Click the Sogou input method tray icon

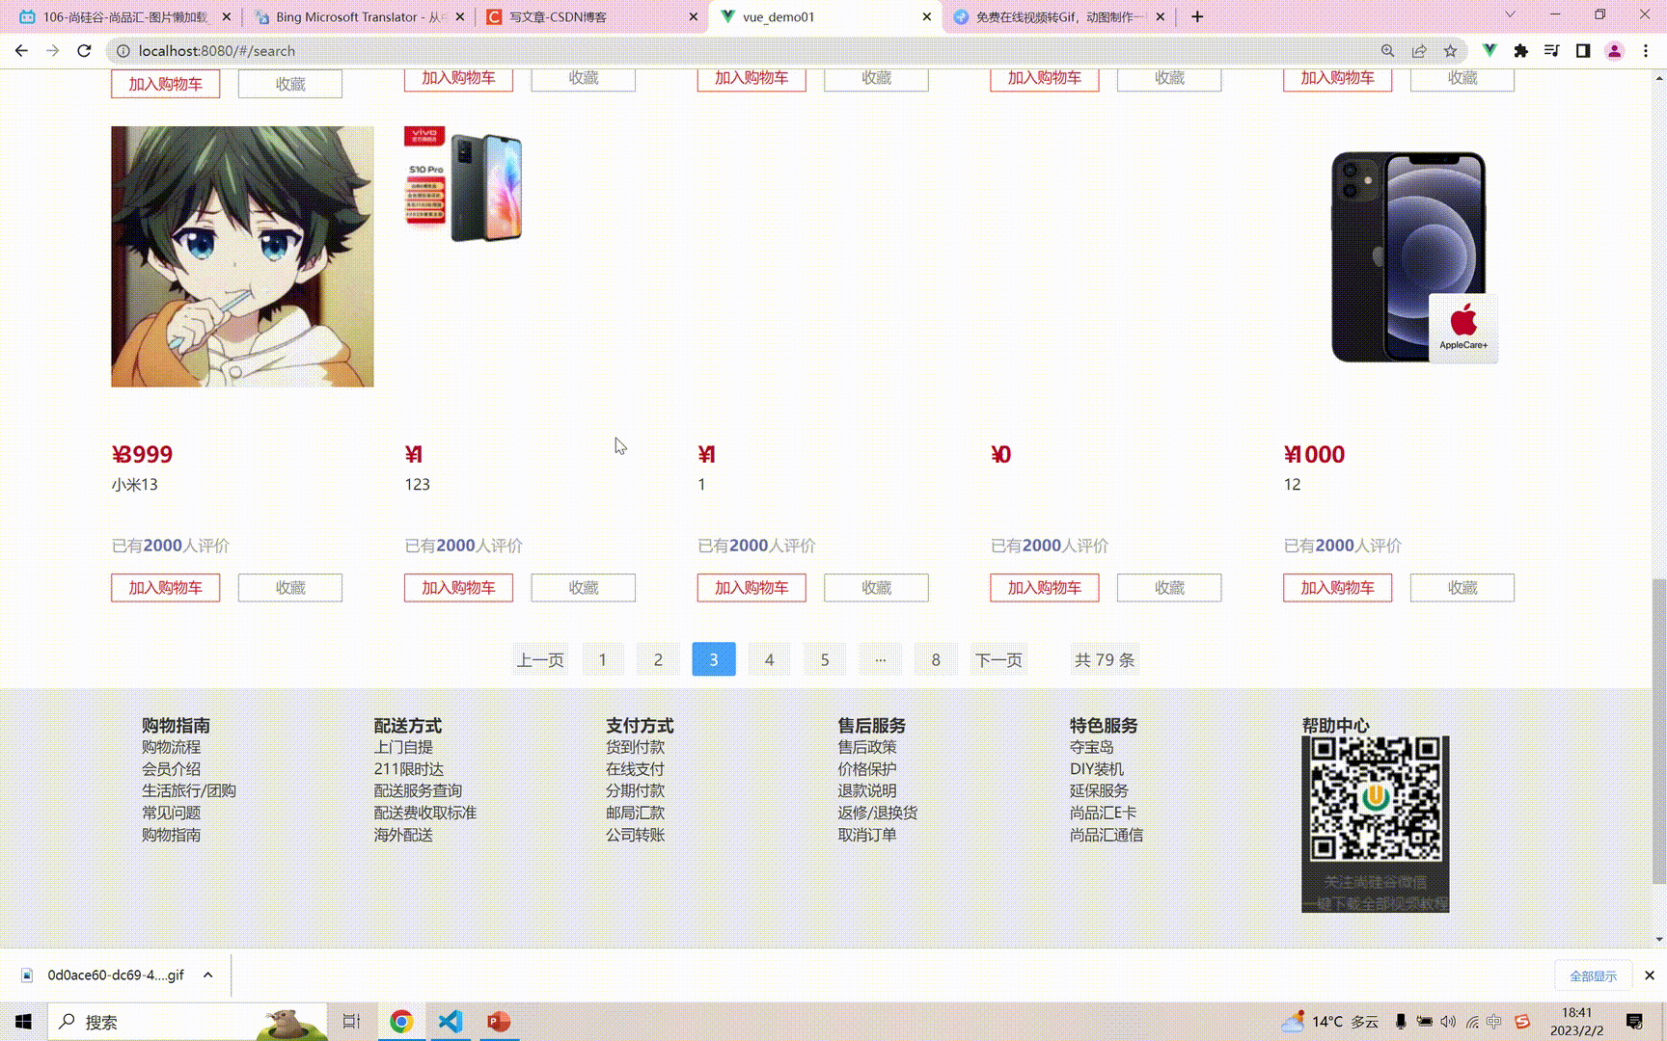click(1522, 1022)
